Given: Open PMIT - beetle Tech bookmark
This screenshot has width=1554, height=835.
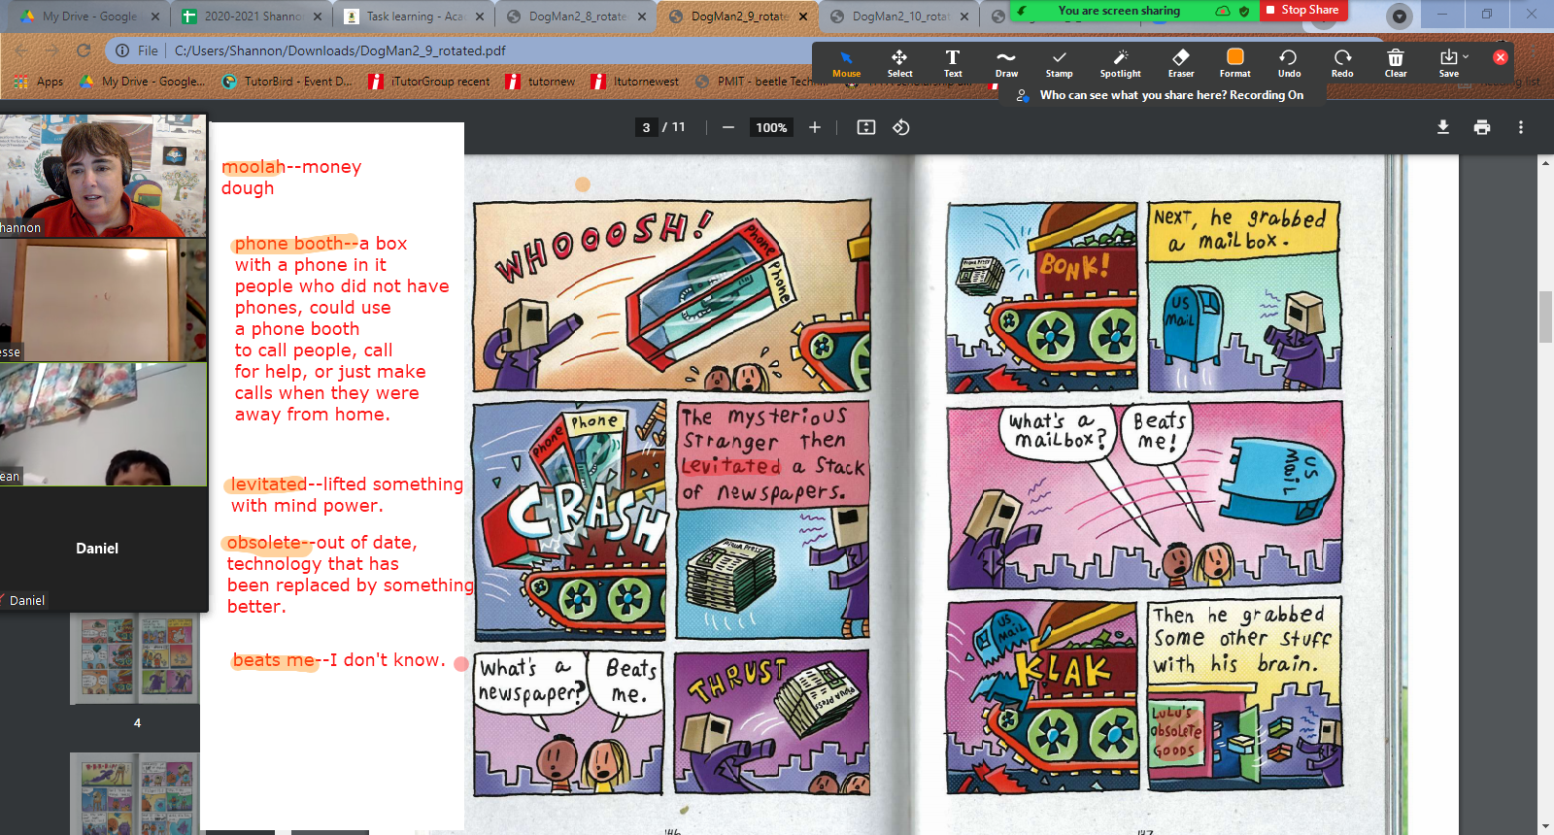Looking at the screenshot, I should pos(761,82).
